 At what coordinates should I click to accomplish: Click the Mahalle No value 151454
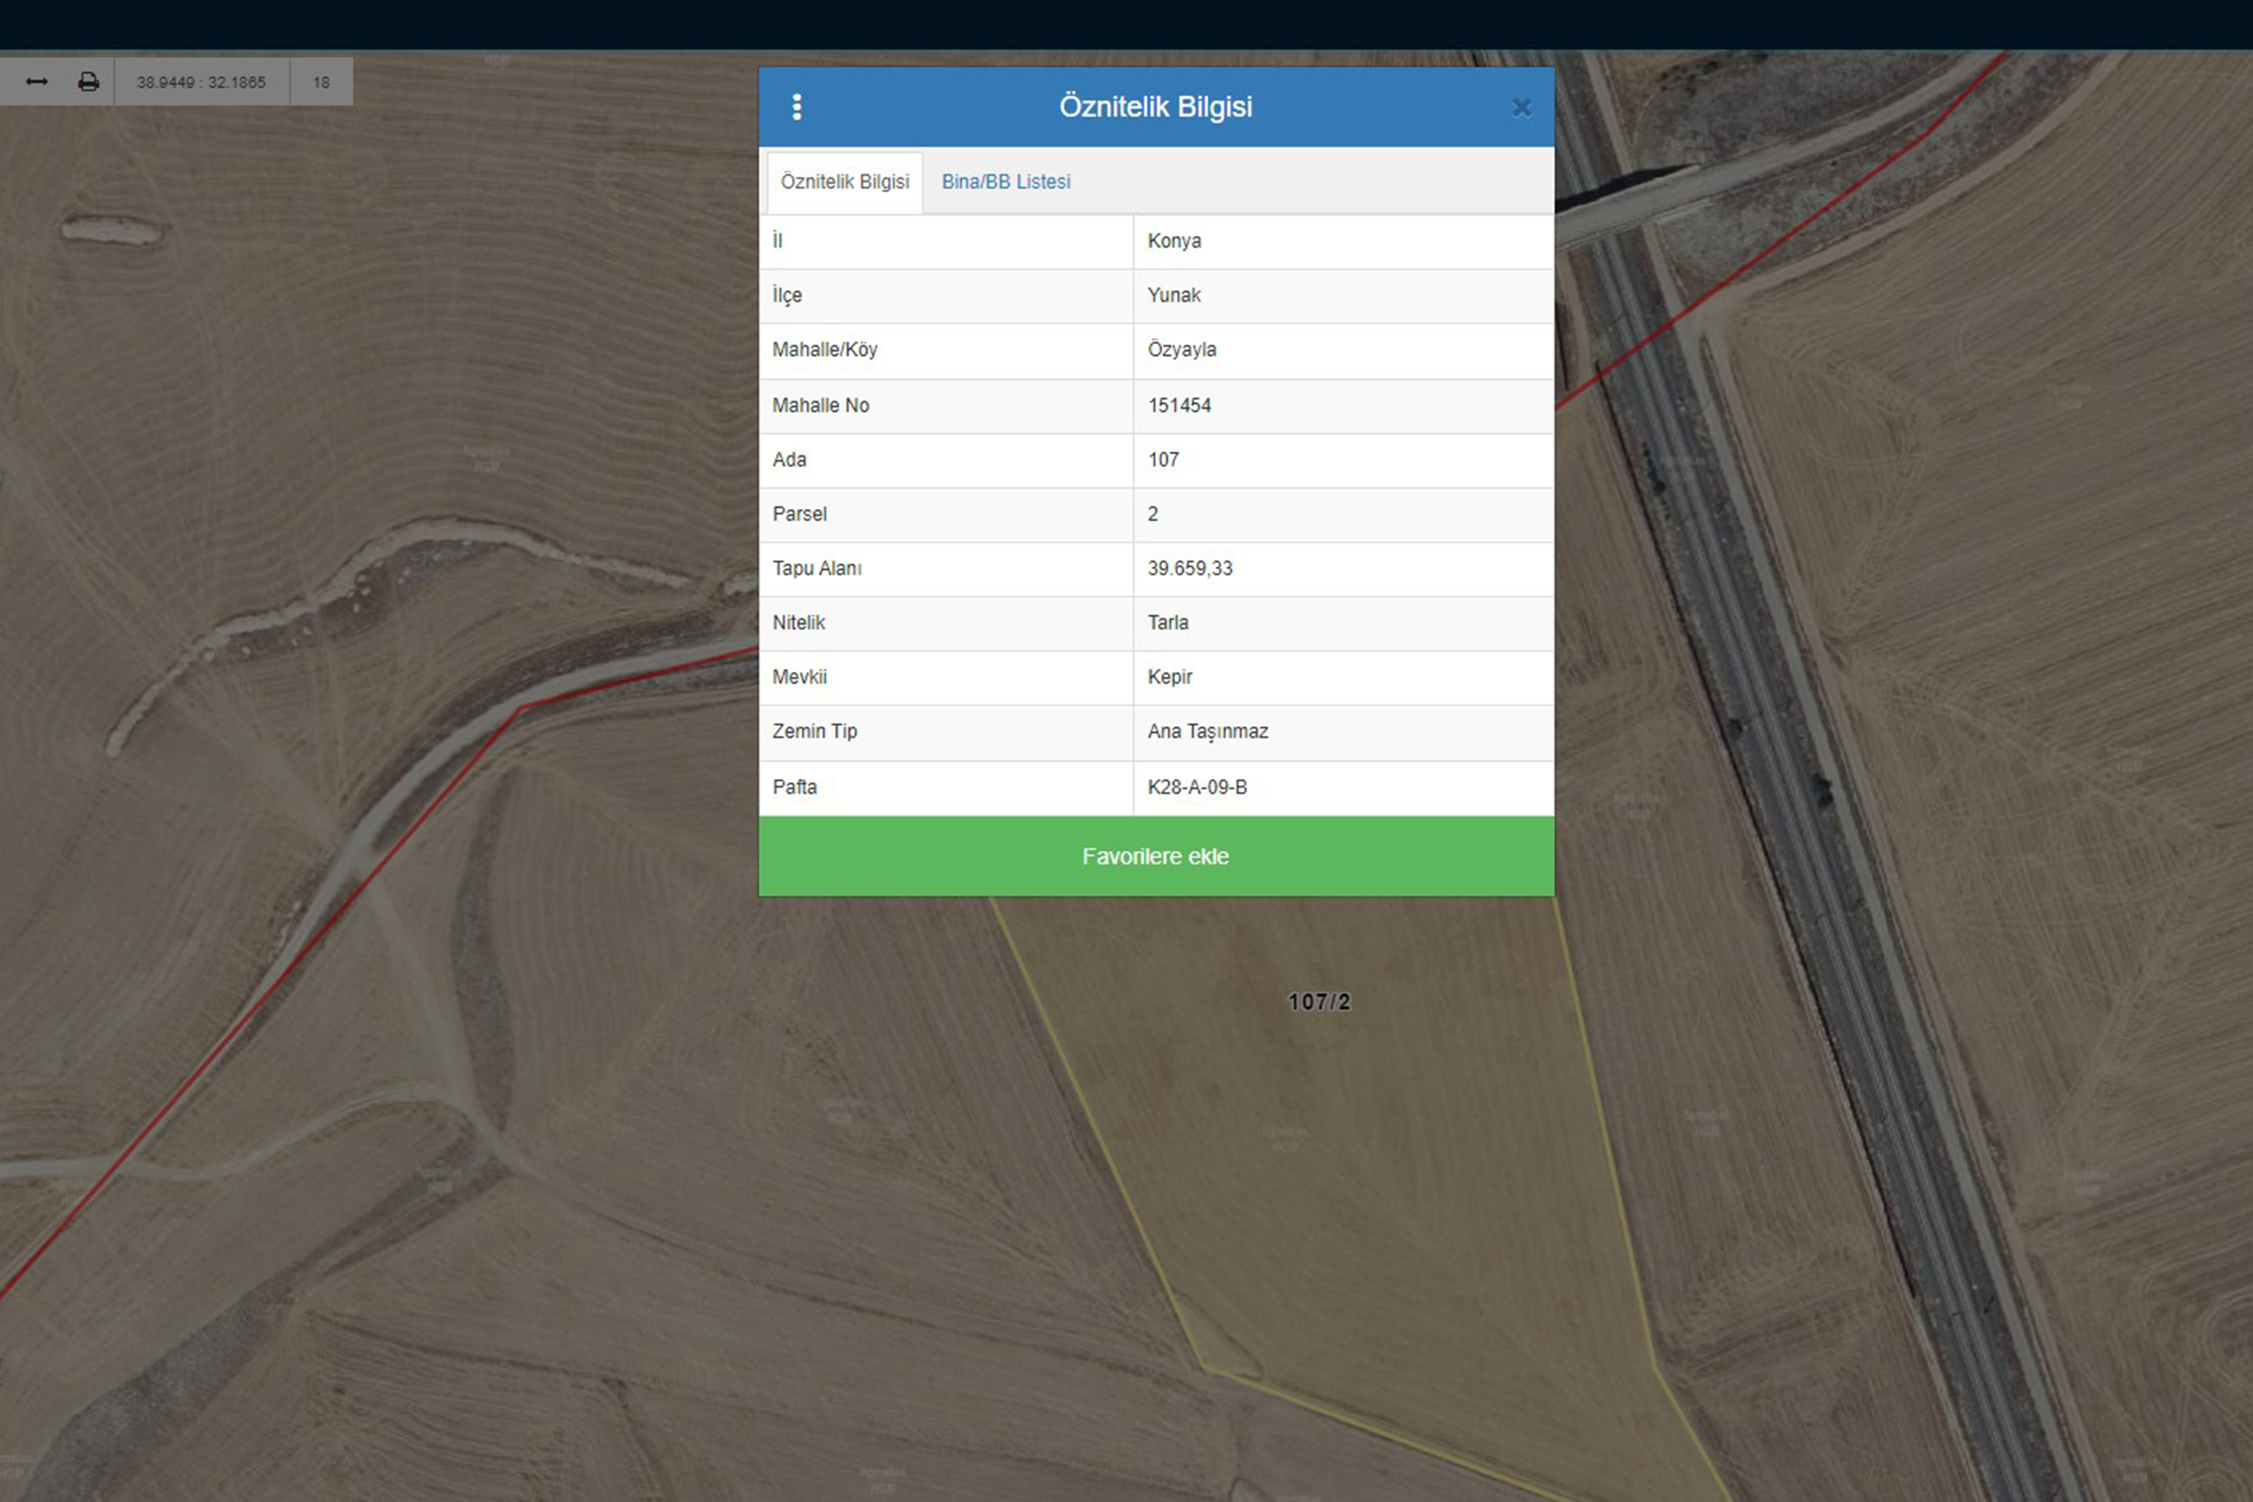[1179, 406]
